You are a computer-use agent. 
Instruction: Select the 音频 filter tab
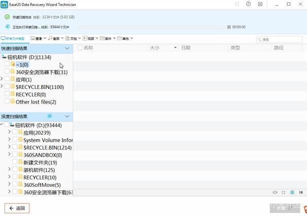coord(54,39)
